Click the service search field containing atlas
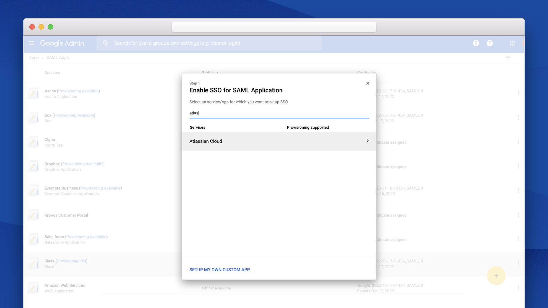The width and height of the screenshot is (548, 308). (x=279, y=113)
